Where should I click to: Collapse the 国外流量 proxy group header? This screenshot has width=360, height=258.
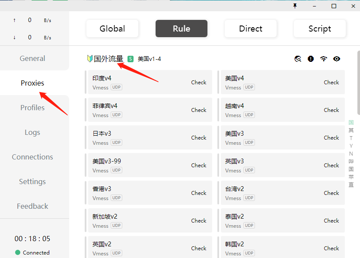(x=108, y=59)
